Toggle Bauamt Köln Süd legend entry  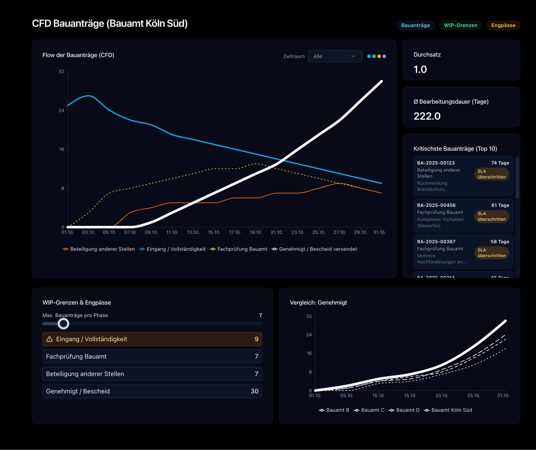point(448,410)
